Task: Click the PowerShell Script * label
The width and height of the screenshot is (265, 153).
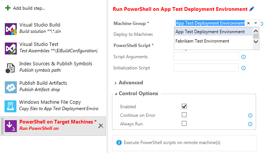Action: click(x=133, y=46)
